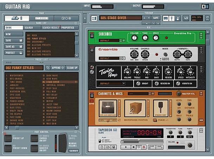Open the options wrench icon in toolbar
Screen dimensions: 214x159
[x=186, y=18]
